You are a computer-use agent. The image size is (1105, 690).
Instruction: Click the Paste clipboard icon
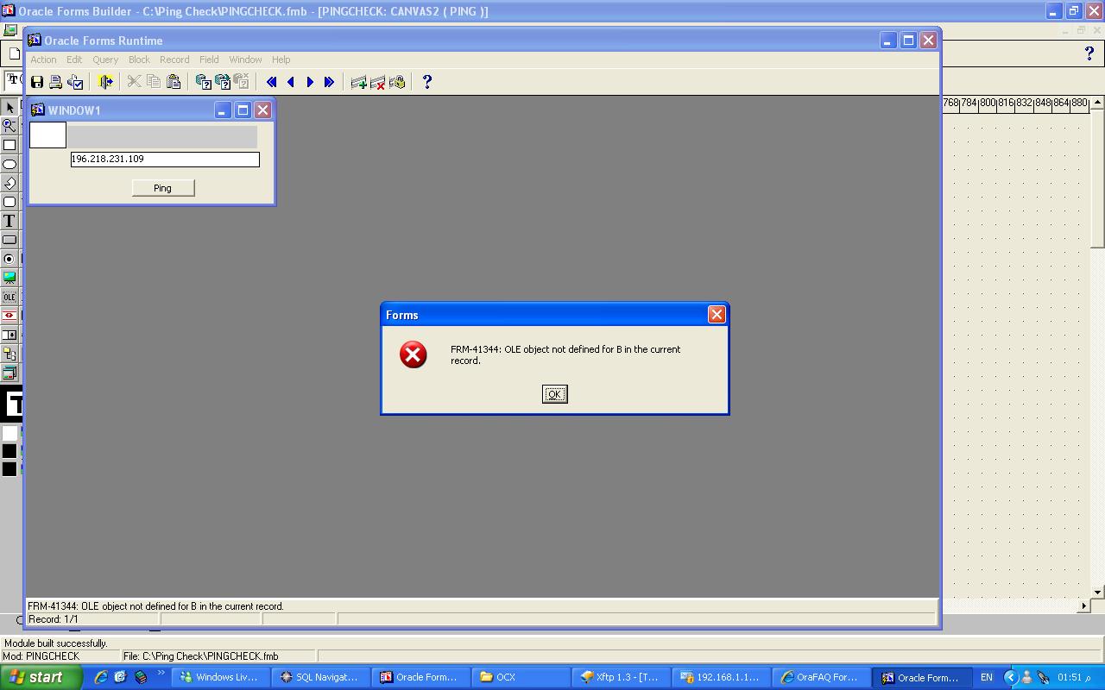click(174, 82)
